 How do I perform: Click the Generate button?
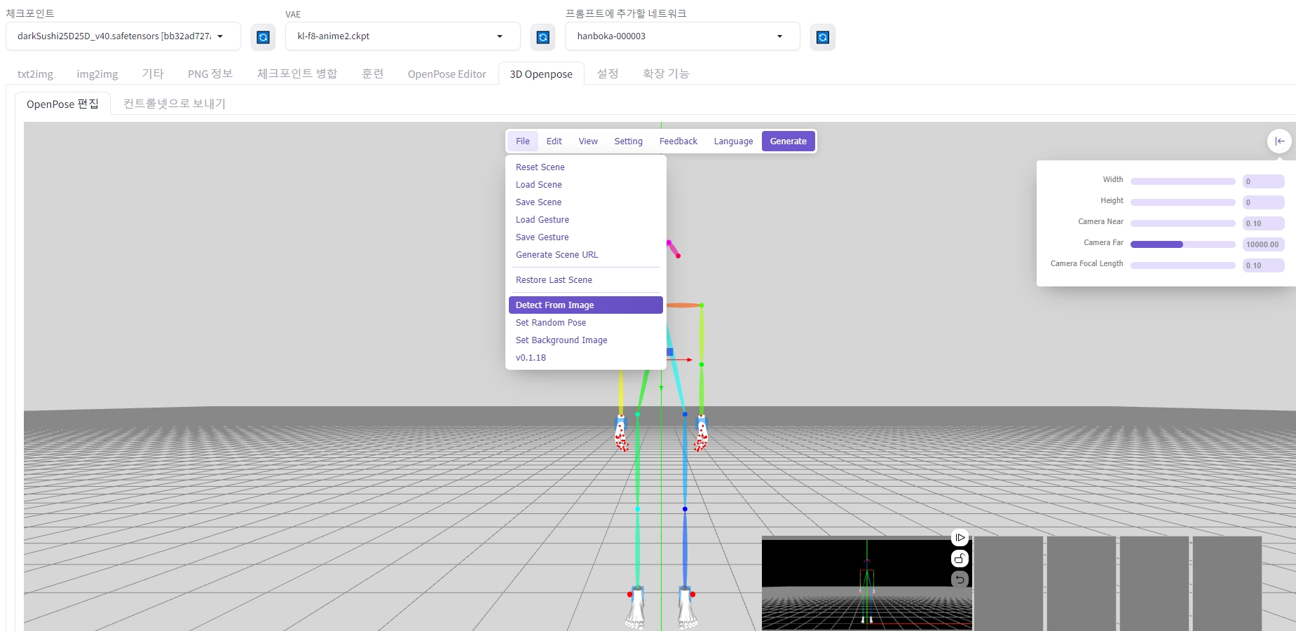(x=789, y=141)
